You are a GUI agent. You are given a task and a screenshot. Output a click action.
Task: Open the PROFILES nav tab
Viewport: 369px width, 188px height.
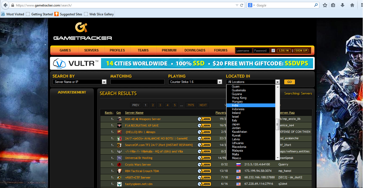(117, 50)
